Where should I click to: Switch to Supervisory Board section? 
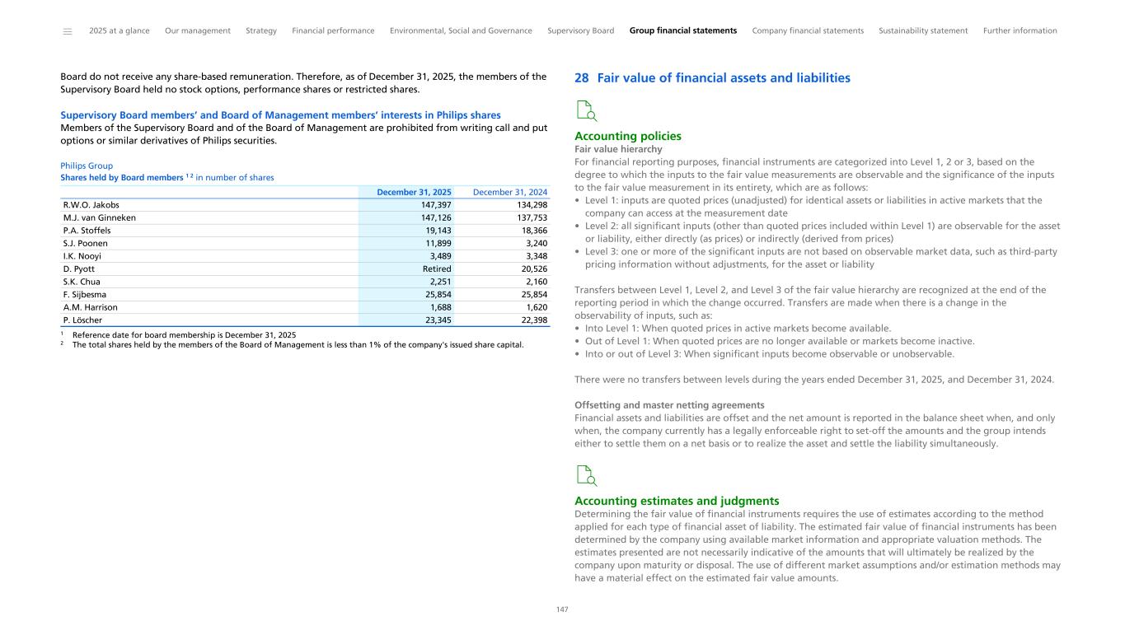[x=580, y=31]
